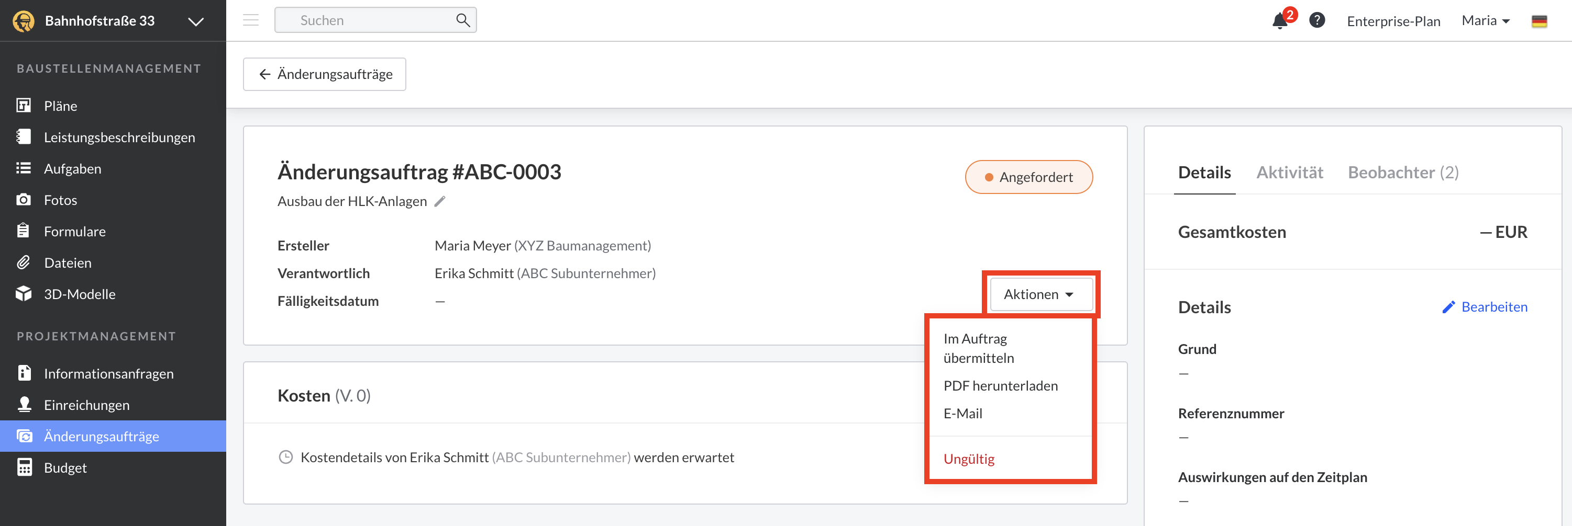Click the Informationsanfragen document icon

24,373
